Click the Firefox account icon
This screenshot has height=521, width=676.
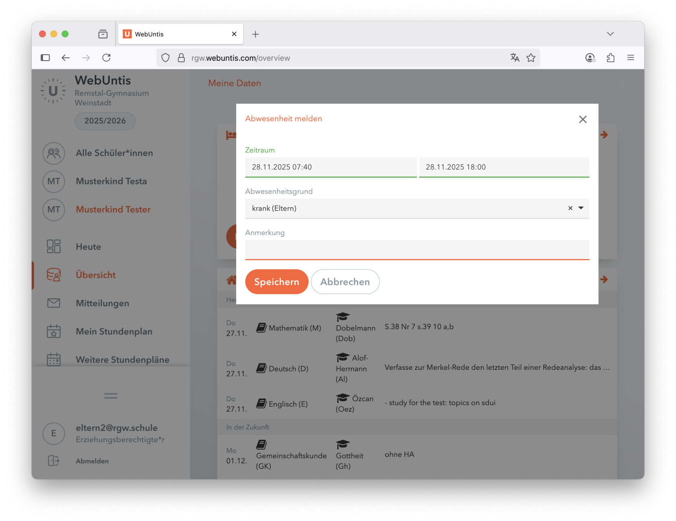pyautogui.click(x=590, y=58)
